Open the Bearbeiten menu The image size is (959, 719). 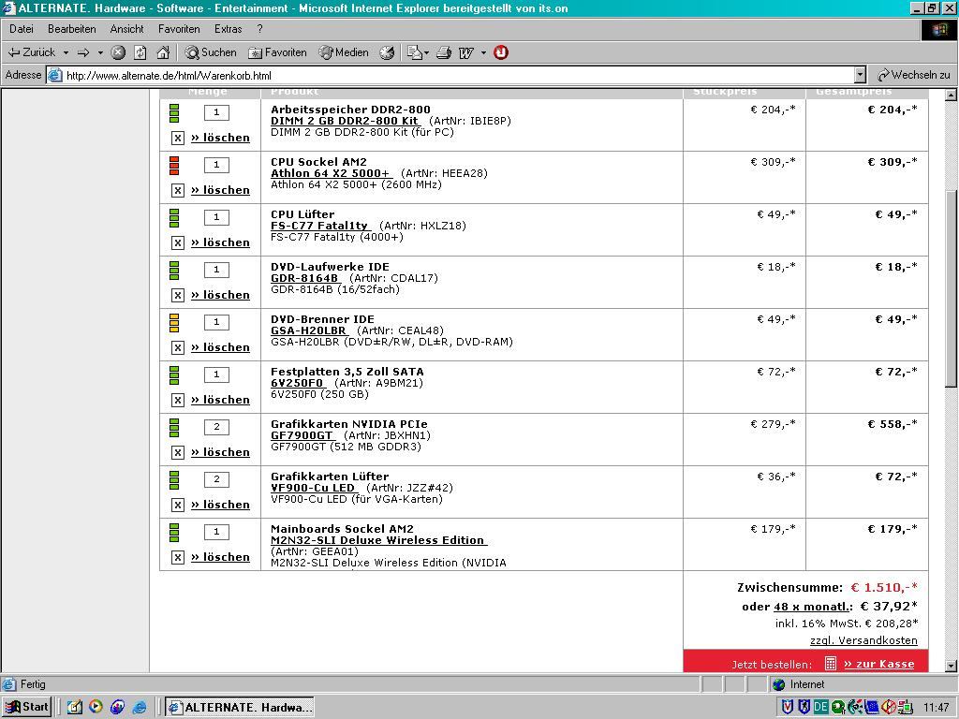71,29
